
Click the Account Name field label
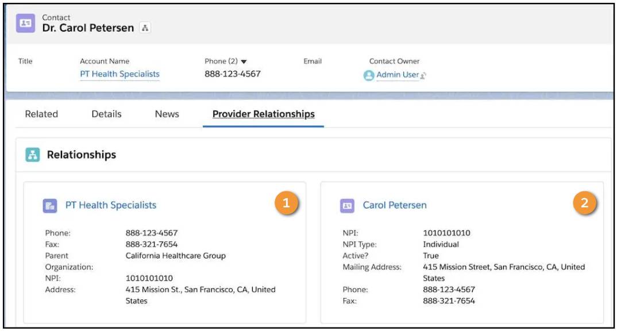coord(105,61)
